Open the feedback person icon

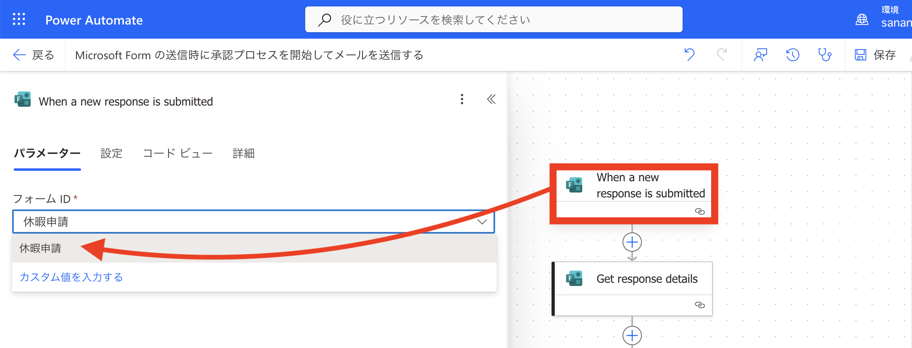pos(760,55)
